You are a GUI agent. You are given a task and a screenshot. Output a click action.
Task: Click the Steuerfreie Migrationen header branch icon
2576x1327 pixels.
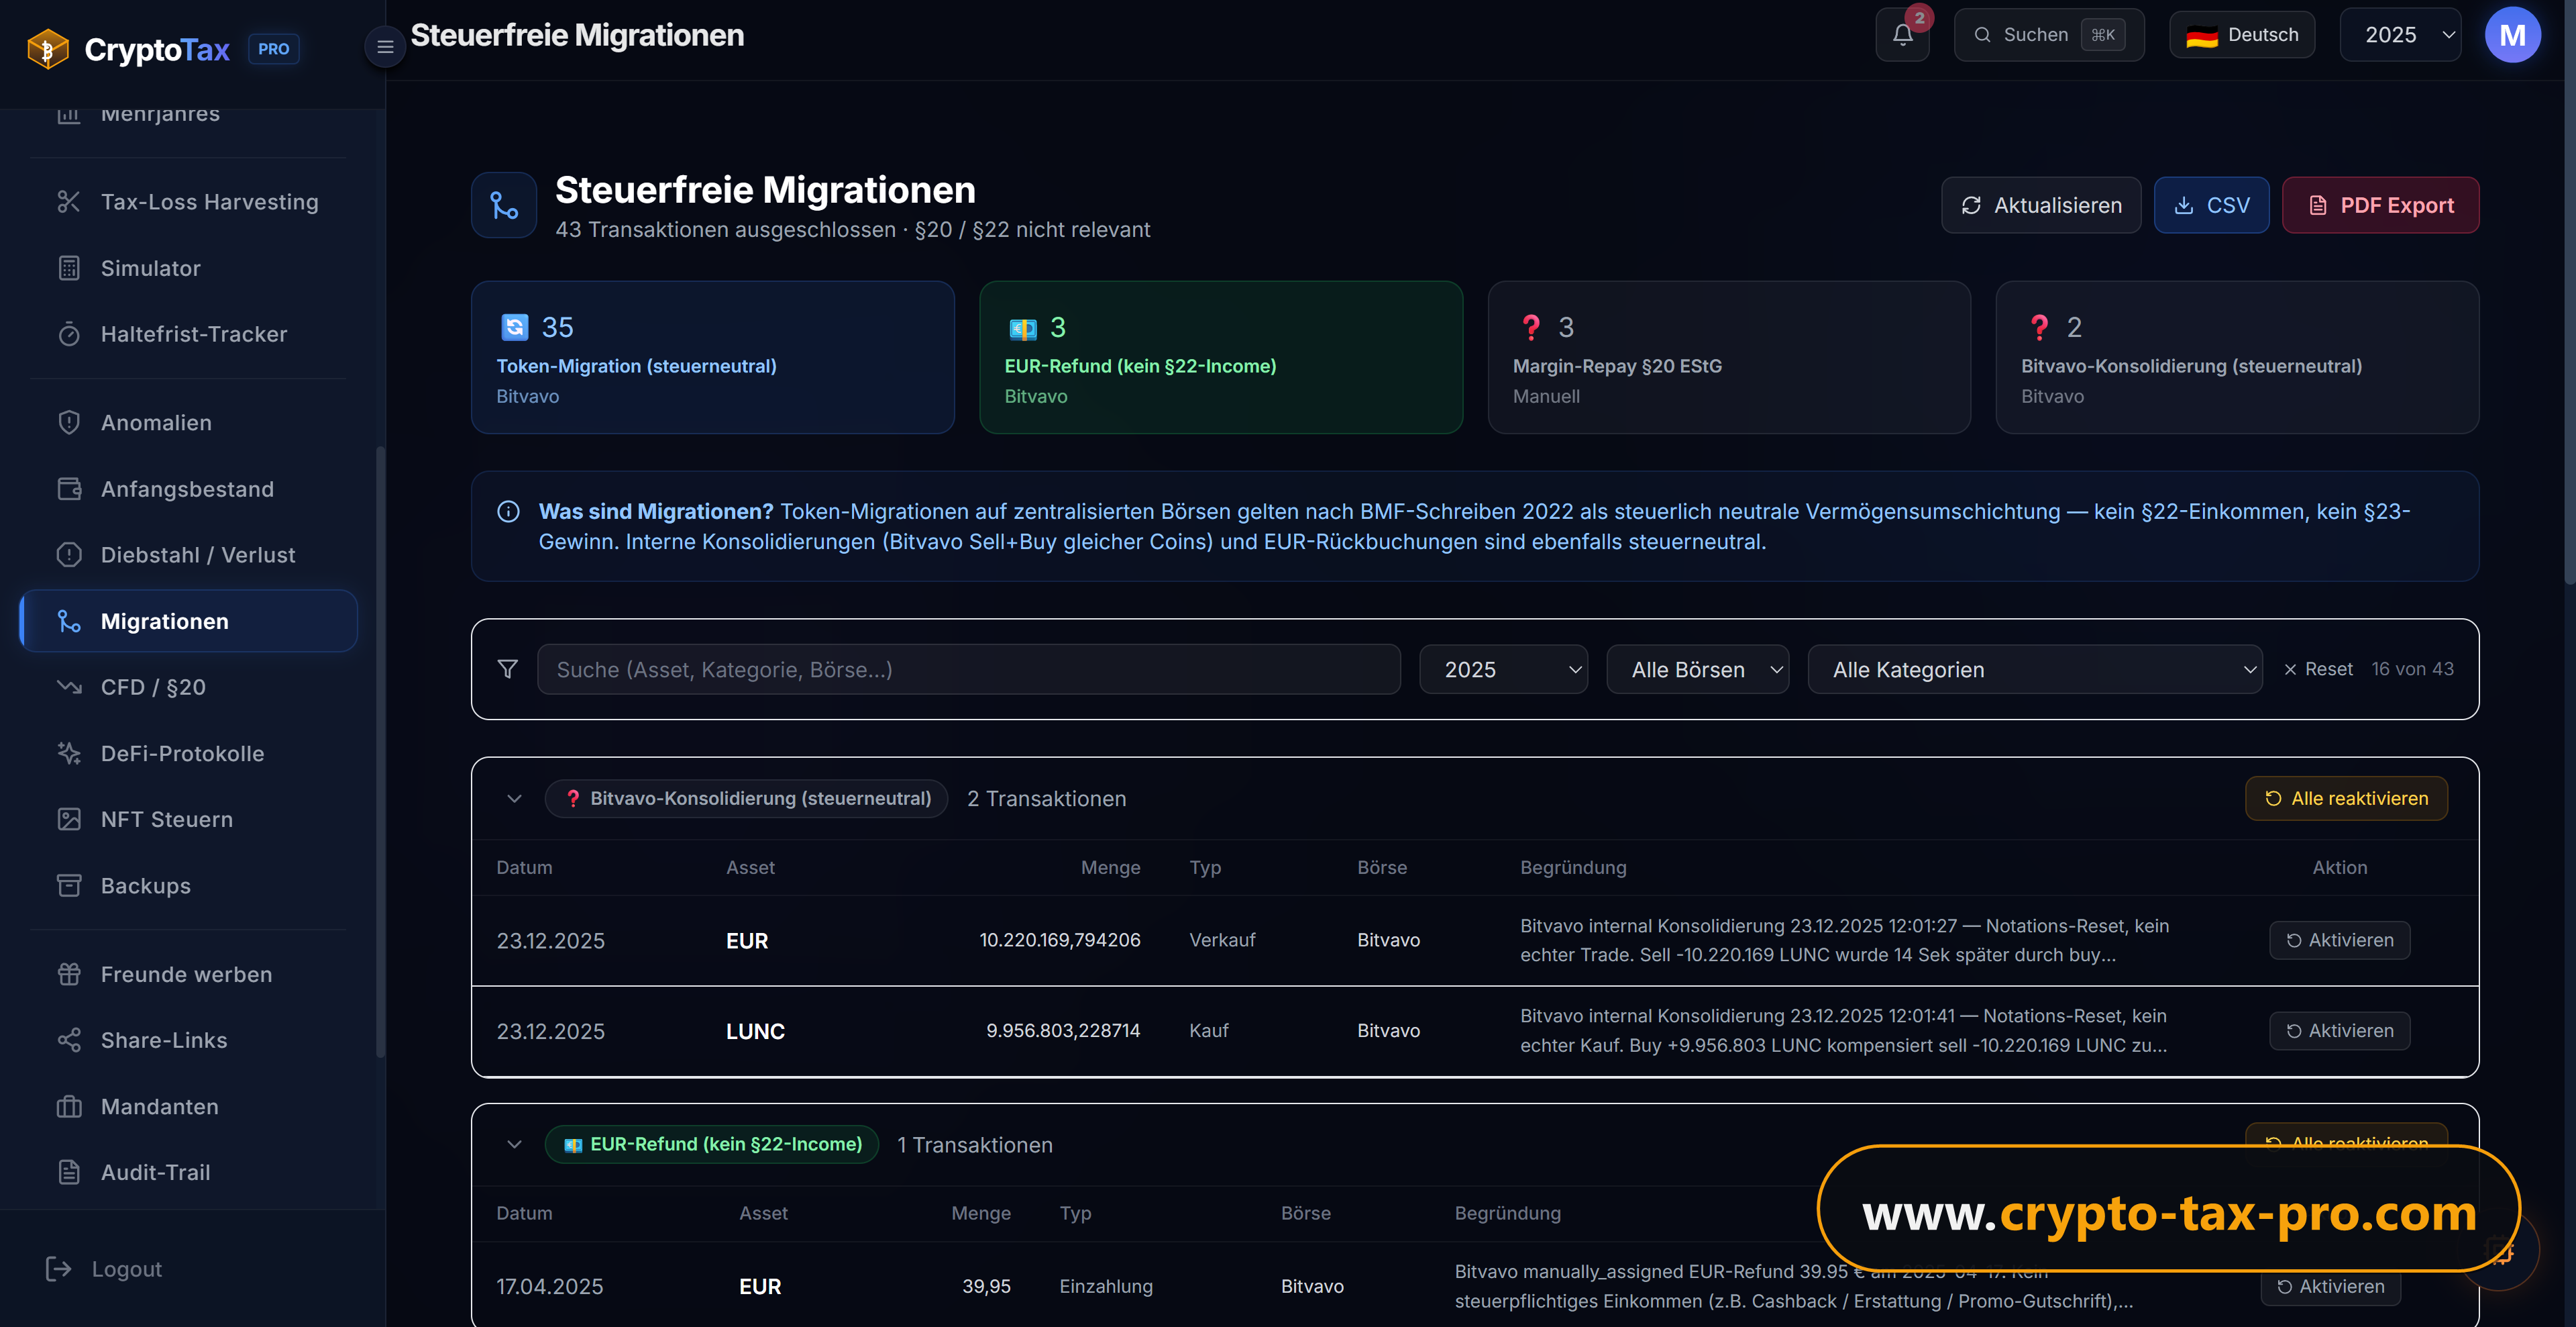pyautogui.click(x=504, y=205)
